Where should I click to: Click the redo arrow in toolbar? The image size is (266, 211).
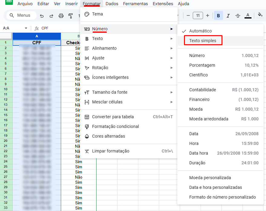[51, 15]
